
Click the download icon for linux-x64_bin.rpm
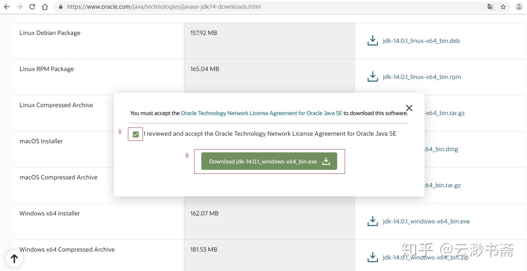(x=373, y=77)
